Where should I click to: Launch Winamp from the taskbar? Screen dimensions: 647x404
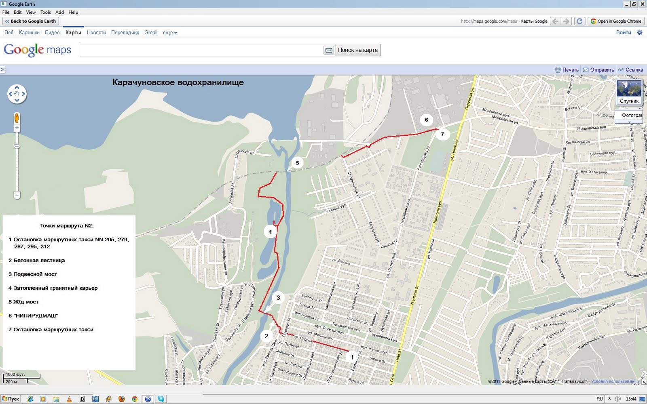click(108, 399)
